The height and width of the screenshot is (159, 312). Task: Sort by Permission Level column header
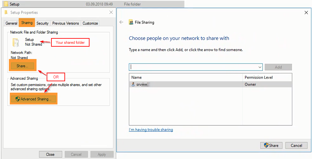[x=258, y=77]
